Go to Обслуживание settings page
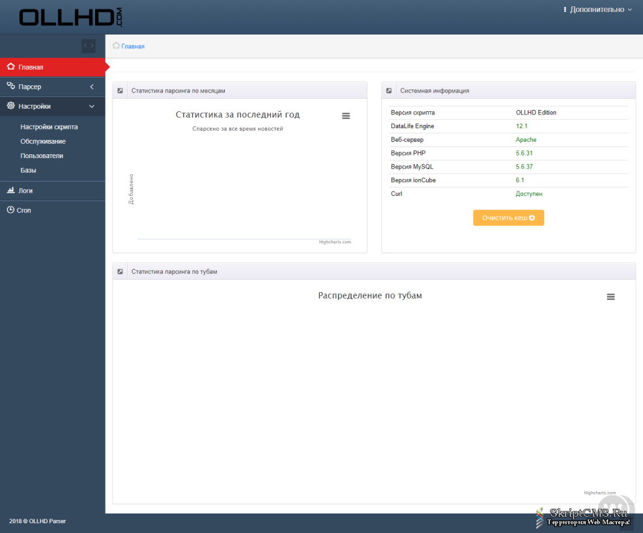The height and width of the screenshot is (533, 643). (43, 141)
